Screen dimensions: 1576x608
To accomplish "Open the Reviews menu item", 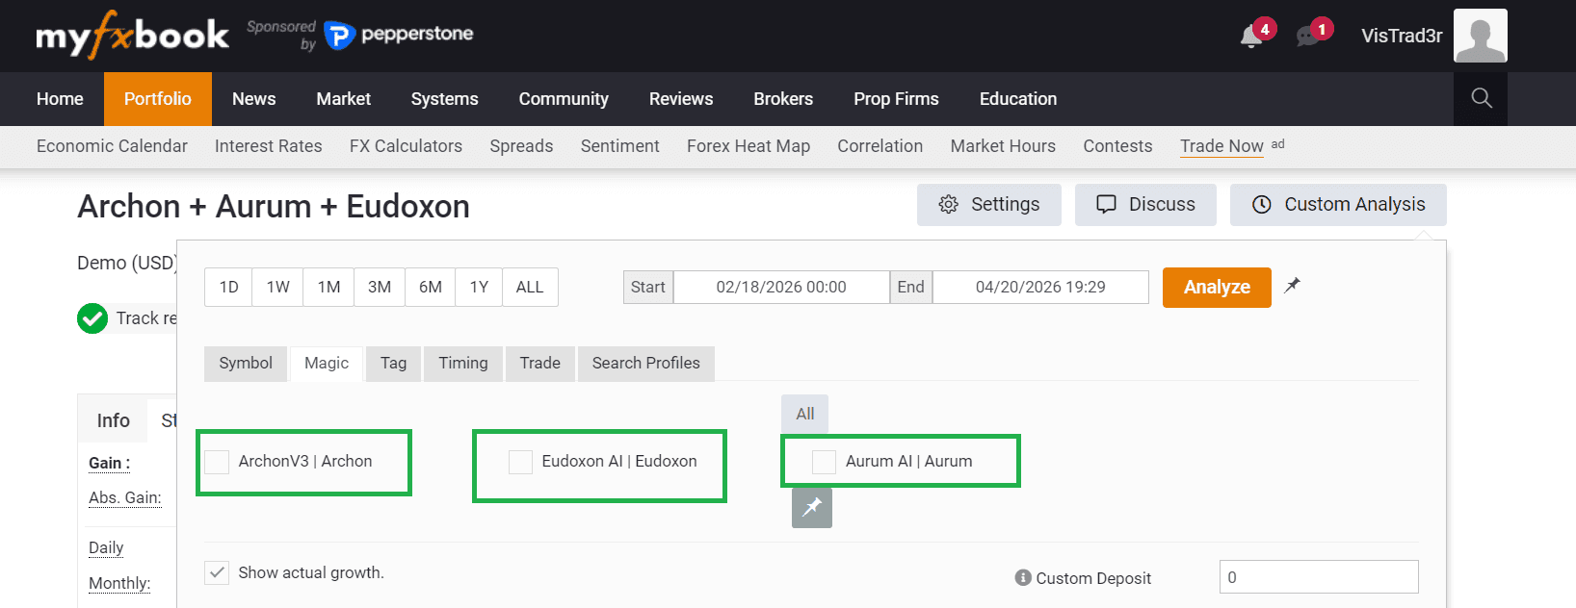I will click(681, 99).
